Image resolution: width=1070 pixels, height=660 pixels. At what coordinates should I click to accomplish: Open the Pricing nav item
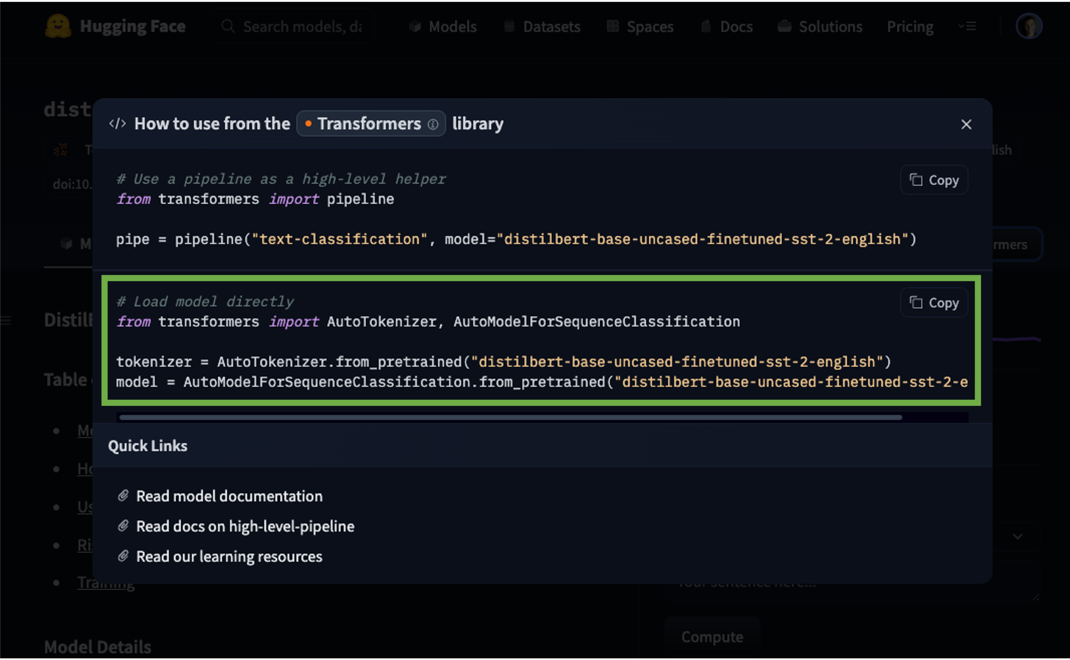(910, 26)
